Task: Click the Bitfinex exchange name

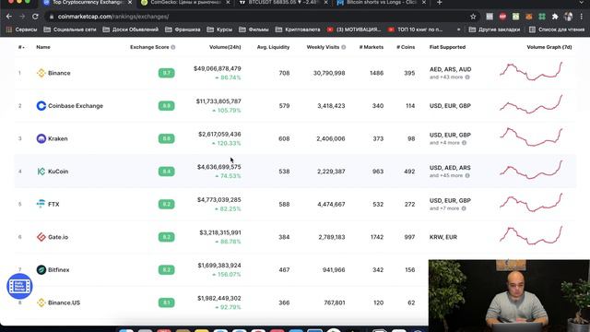Action: click(x=59, y=270)
